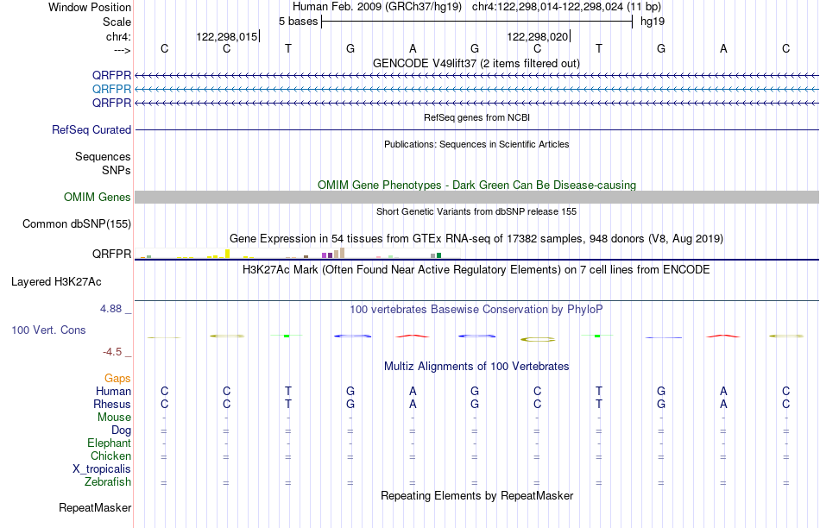
Task: Click the 100 Vert. Cons label
Action: click(x=48, y=330)
